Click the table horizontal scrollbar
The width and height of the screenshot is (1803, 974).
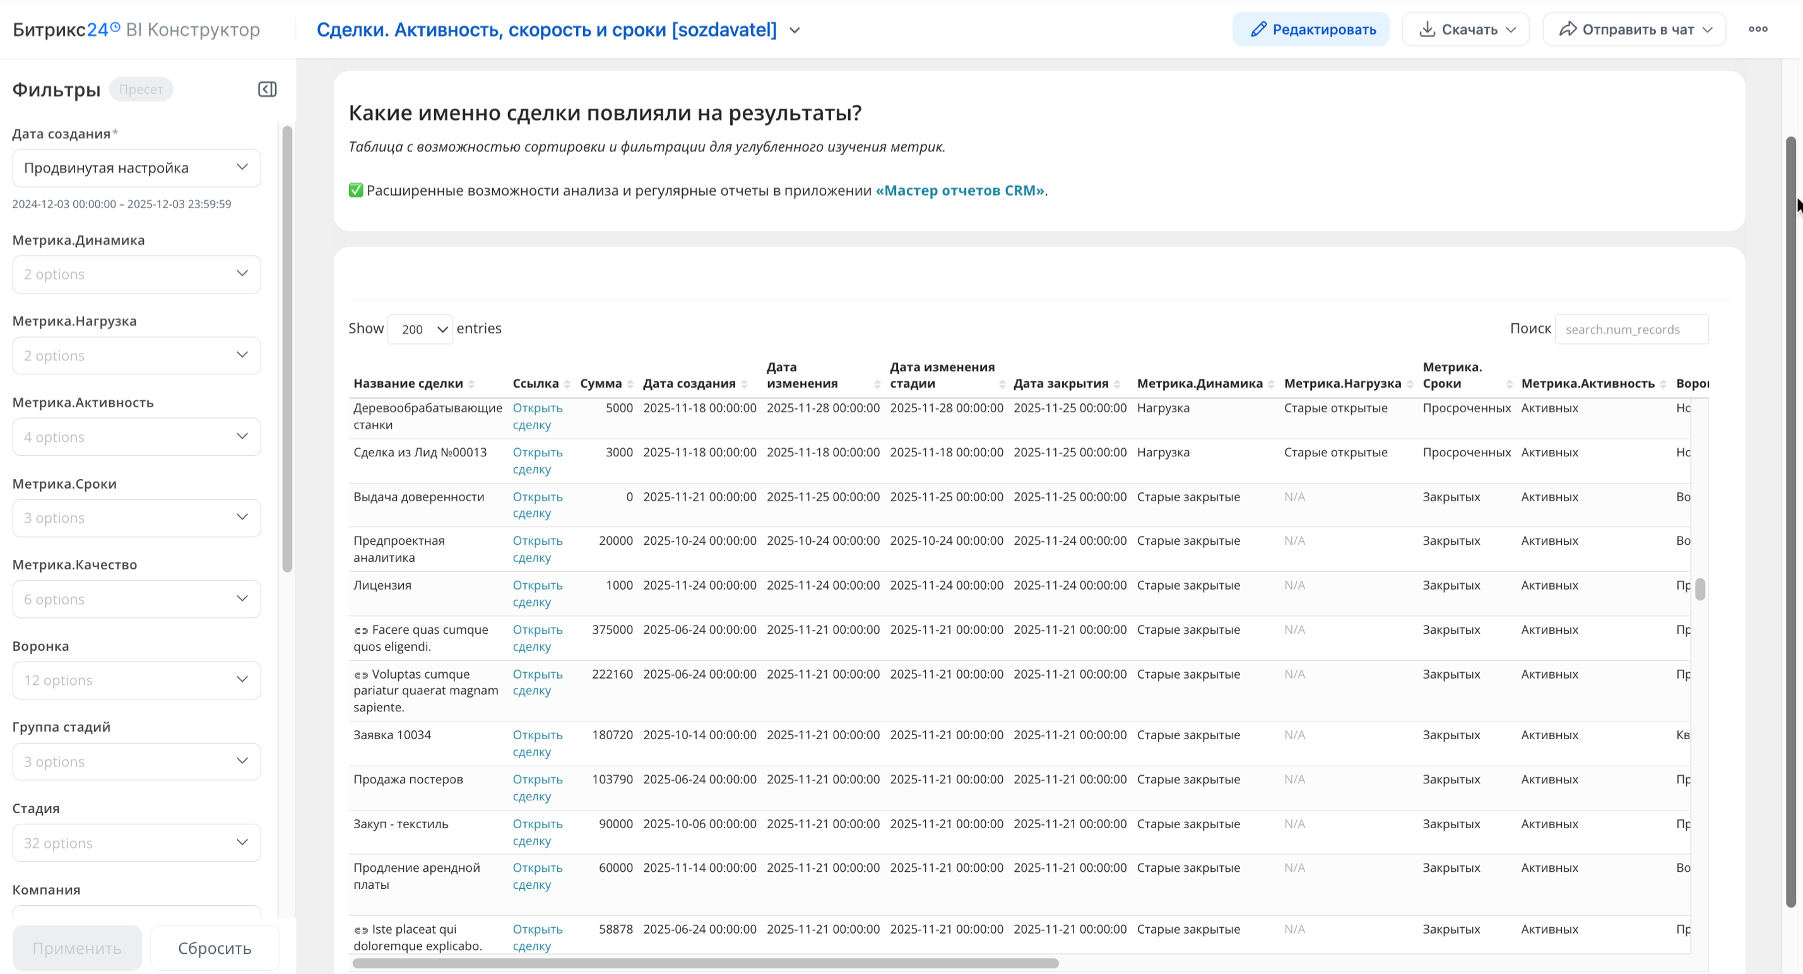click(x=705, y=963)
